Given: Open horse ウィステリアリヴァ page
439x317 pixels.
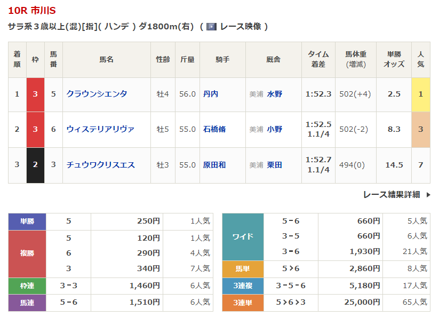Looking at the screenshot, I should [100, 129].
